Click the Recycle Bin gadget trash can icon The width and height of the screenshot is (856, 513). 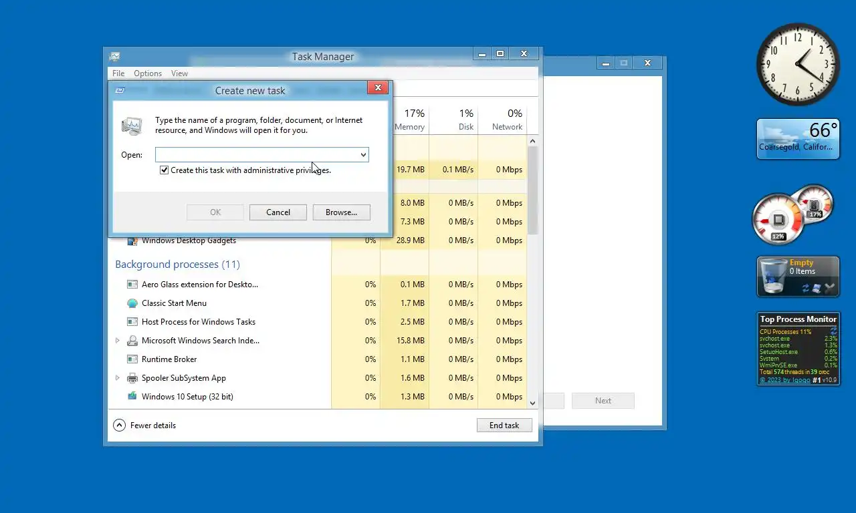pos(773,276)
